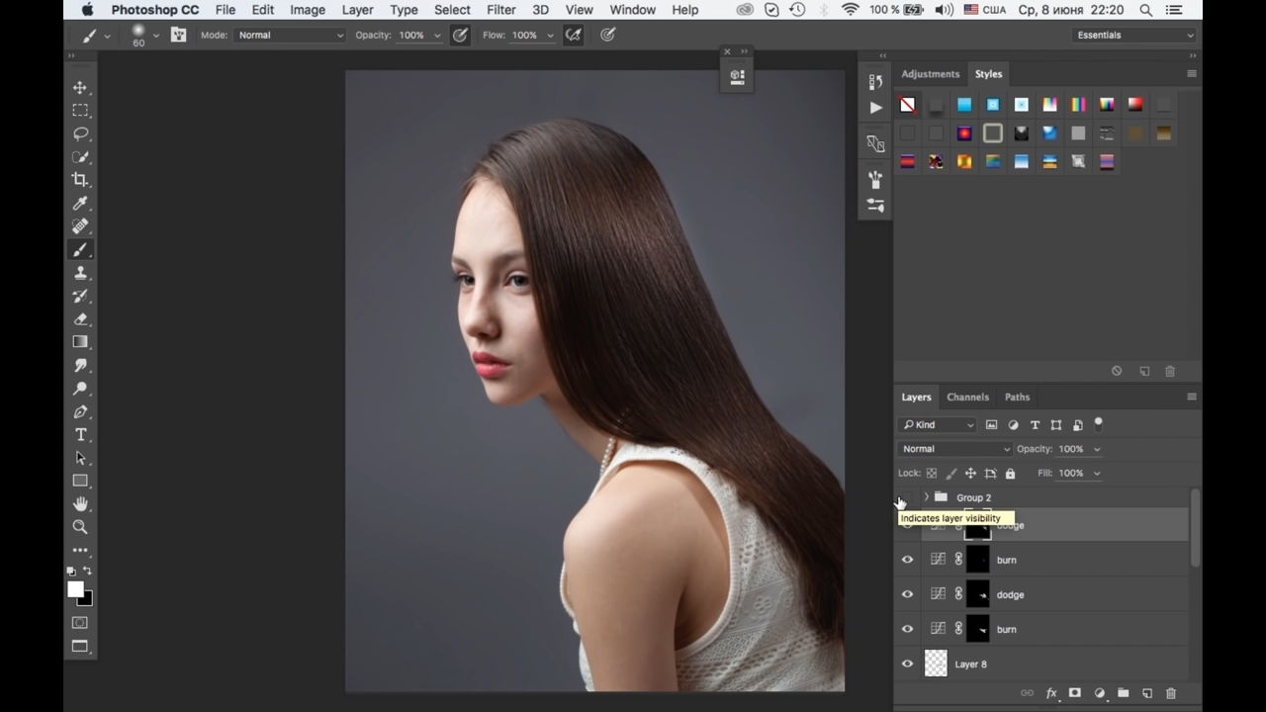Click the layer mask thumbnail of lower dodge layer
The height and width of the screenshot is (712, 1266).
click(x=977, y=594)
